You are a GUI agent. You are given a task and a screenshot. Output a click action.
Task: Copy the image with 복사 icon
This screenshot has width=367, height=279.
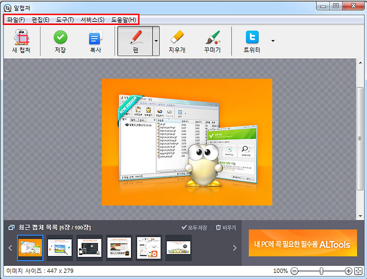[x=95, y=37]
